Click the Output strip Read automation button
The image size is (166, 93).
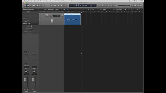34,69
